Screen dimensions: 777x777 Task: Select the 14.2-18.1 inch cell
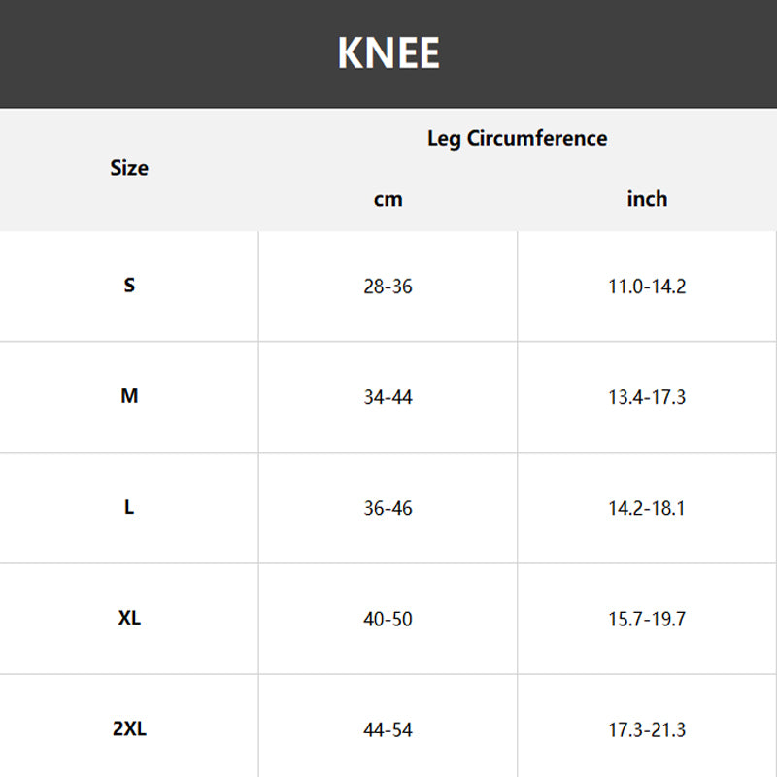pyautogui.click(x=647, y=508)
